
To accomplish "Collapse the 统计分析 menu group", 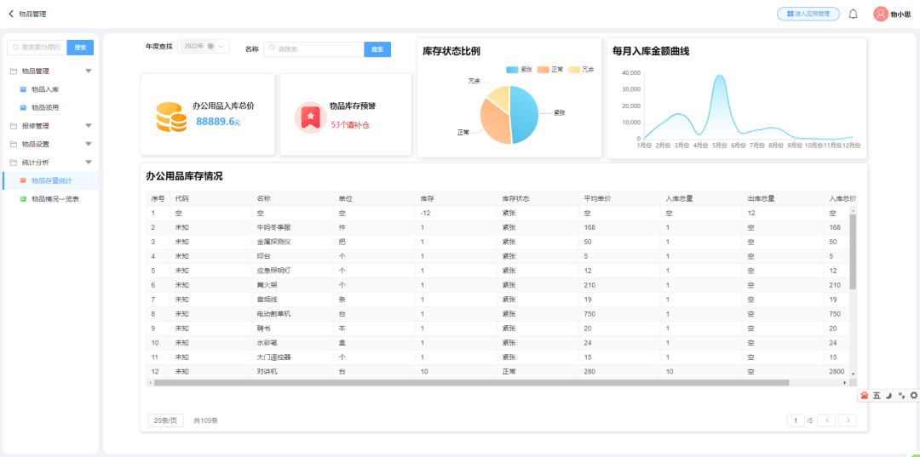I will pyautogui.click(x=88, y=162).
